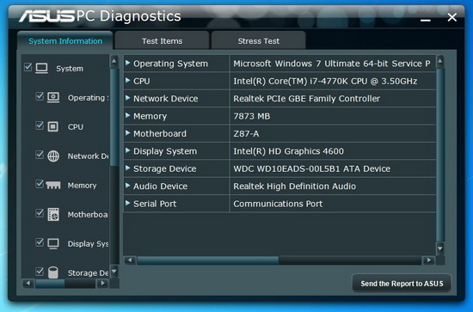Click the table horizontal scrollbar thumb
The image size is (473, 312).
(x=207, y=260)
